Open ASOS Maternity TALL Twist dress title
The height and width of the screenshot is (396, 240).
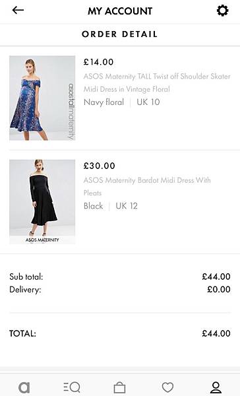pos(157,82)
